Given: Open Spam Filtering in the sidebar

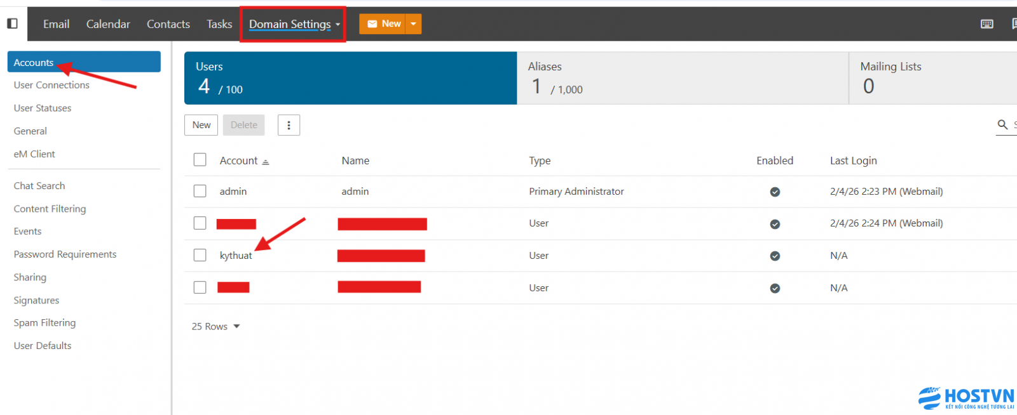Looking at the screenshot, I should [x=44, y=322].
